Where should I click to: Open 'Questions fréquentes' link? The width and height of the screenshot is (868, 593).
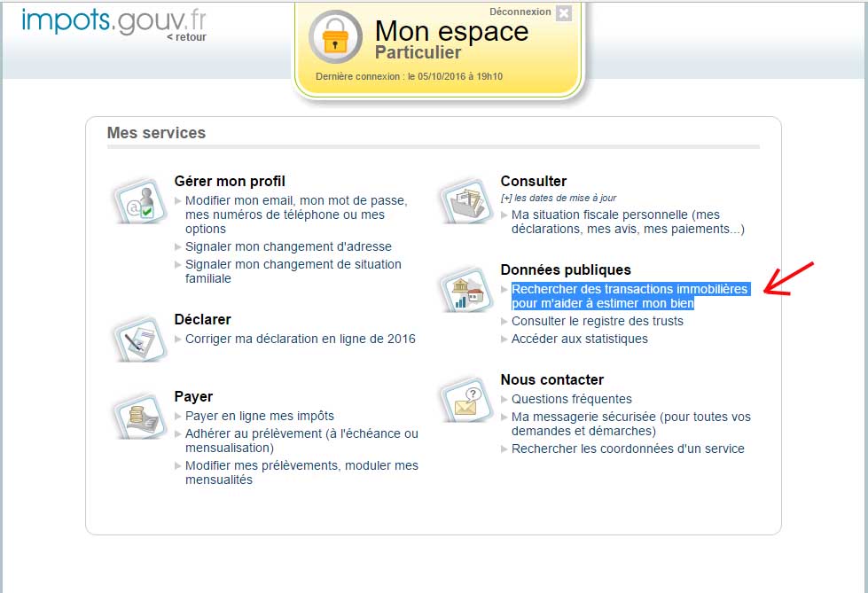pyautogui.click(x=571, y=399)
